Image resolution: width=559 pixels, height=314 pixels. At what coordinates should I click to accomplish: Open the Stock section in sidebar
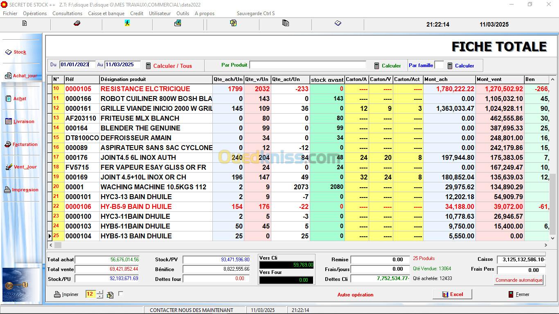click(x=20, y=52)
